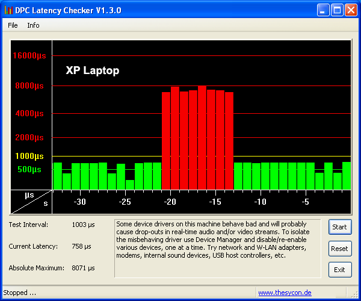Viewport: 361px width, 301px height.
Task: Click the -15 time axis label
Action: (215, 202)
